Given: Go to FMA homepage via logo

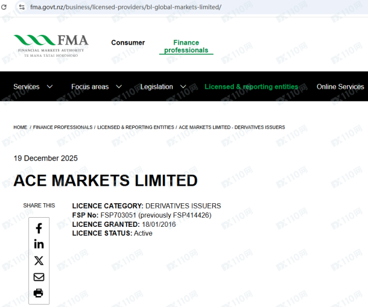Looking at the screenshot, I should click(x=51, y=46).
